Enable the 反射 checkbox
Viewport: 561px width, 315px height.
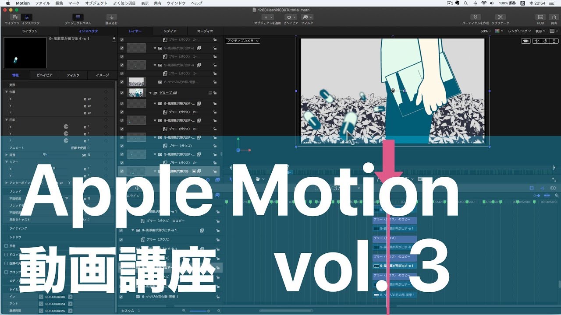(x=6, y=246)
